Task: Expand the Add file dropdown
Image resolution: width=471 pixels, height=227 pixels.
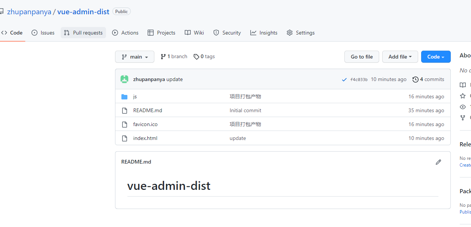Action: pyautogui.click(x=400, y=57)
